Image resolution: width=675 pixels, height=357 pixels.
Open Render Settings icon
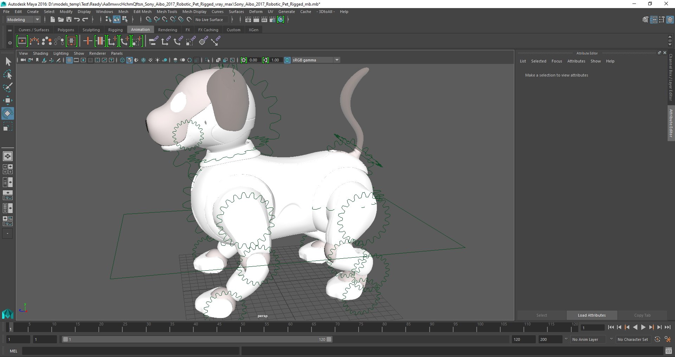coord(272,20)
